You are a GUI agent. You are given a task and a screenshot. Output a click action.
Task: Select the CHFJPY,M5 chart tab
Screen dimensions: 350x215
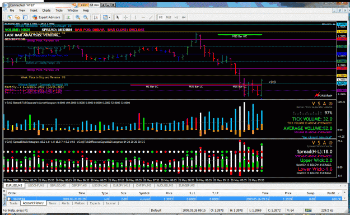(143, 185)
